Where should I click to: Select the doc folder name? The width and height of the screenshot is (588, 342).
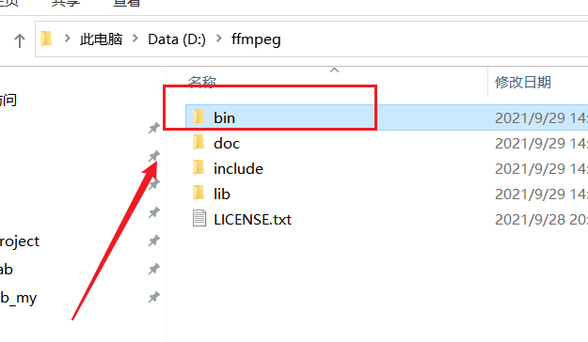point(227,144)
